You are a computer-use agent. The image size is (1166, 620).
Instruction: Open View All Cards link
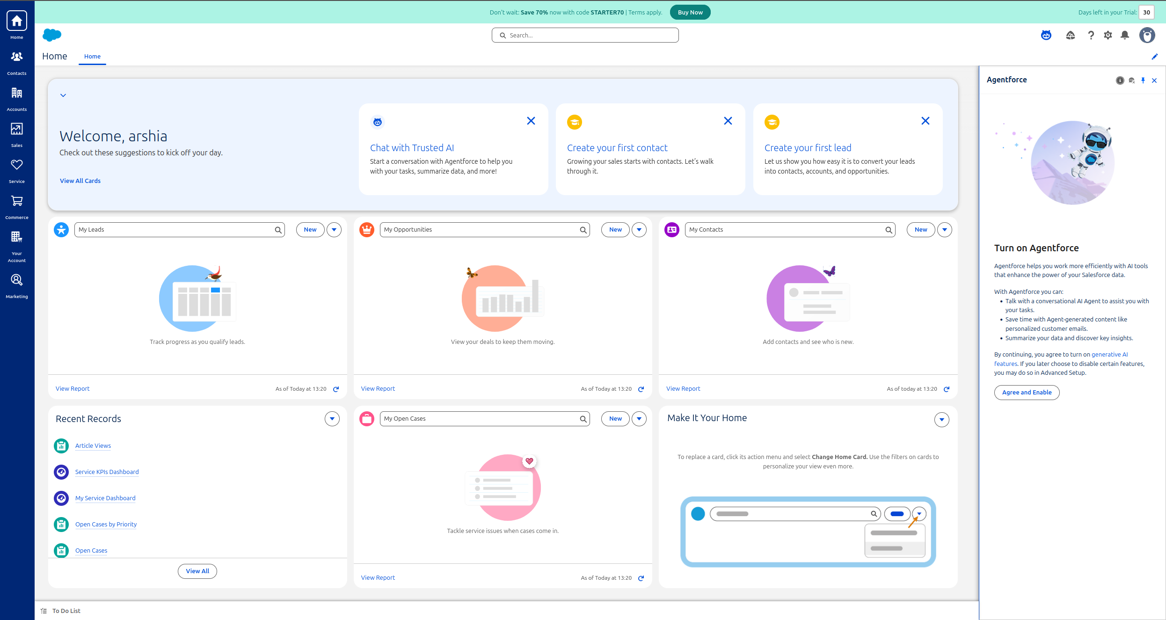[80, 181]
